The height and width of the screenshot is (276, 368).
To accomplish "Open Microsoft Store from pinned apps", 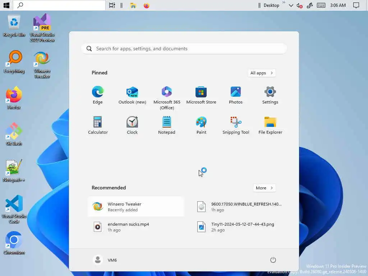I will (201, 95).
